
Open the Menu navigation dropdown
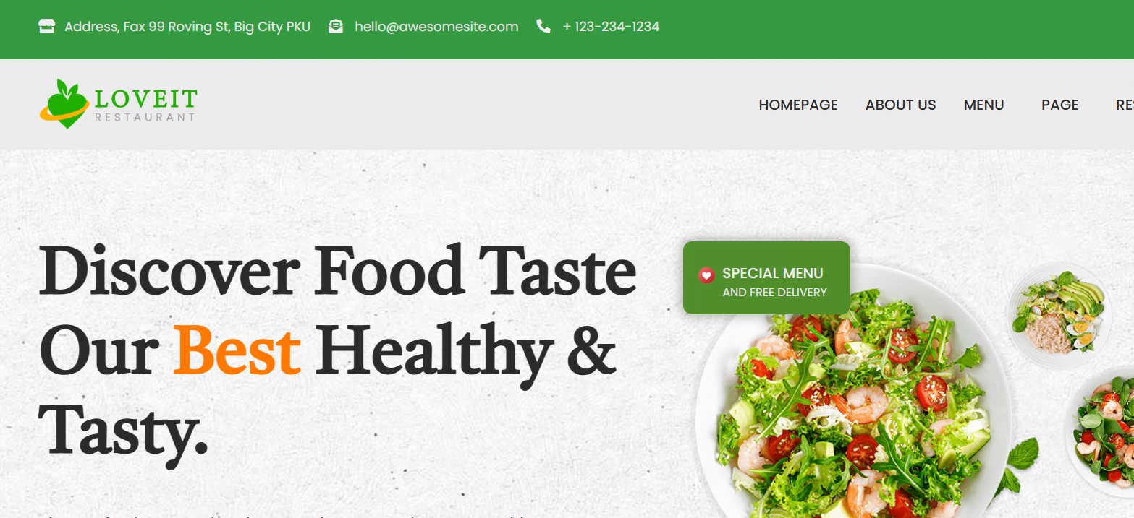tap(984, 105)
